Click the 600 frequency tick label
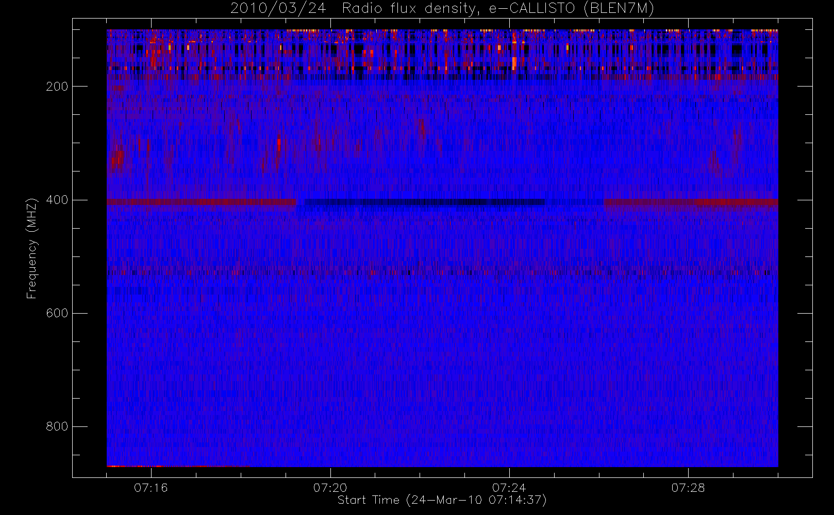The width and height of the screenshot is (834, 515). tap(57, 313)
